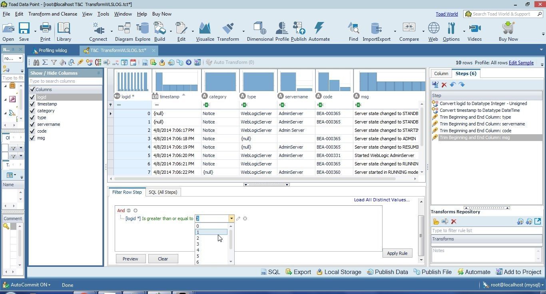The width and height of the screenshot is (546, 294).
Task: Remove filter condition with circled X icon
Action: click(x=245, y=219)
